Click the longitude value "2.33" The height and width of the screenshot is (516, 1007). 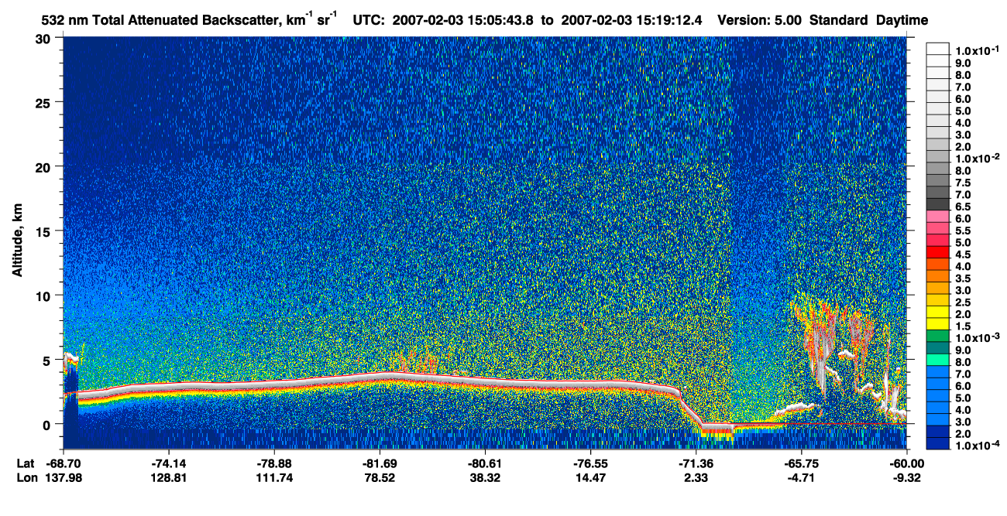tap(696, 477)
